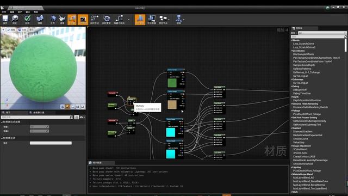The height and width of the screenshot is (196, 348).
Task: Set preview mesh to cylinder shape
Action: [x=63, y=107]
